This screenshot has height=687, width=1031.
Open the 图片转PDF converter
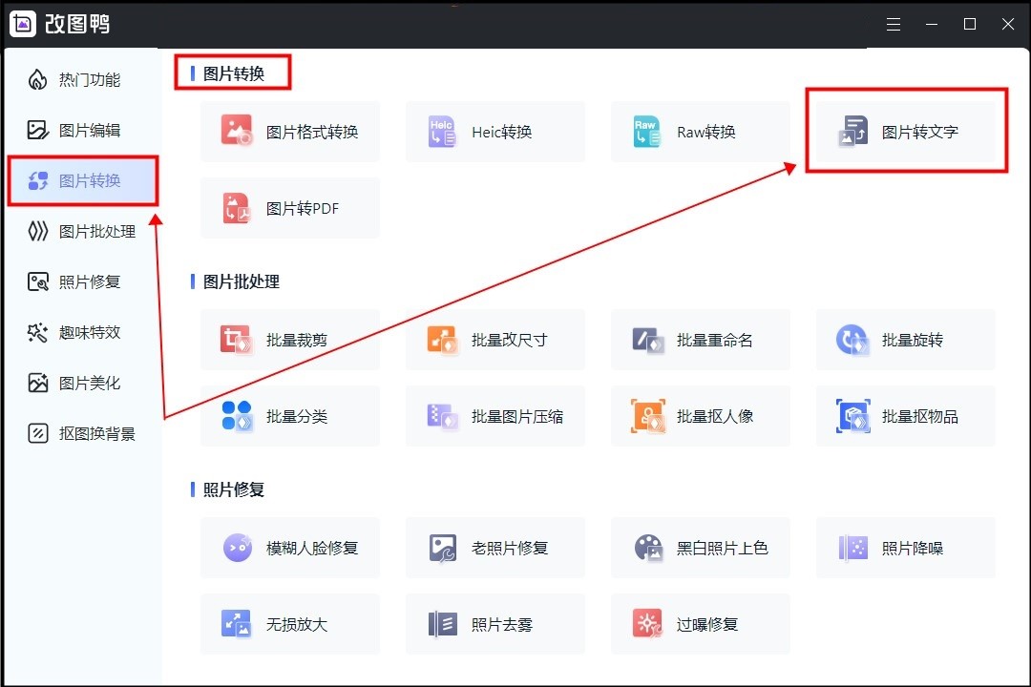pos(290,208)
